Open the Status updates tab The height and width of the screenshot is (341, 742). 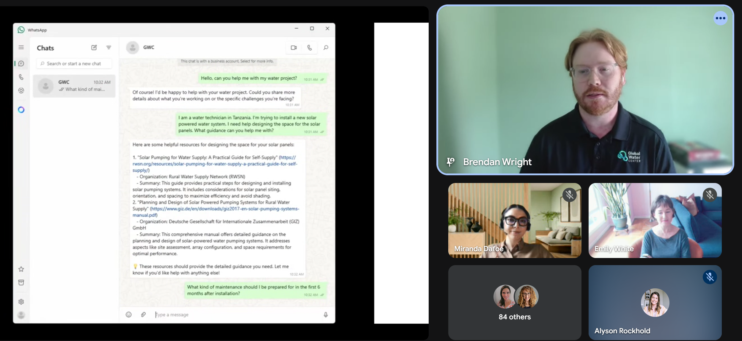21,90
